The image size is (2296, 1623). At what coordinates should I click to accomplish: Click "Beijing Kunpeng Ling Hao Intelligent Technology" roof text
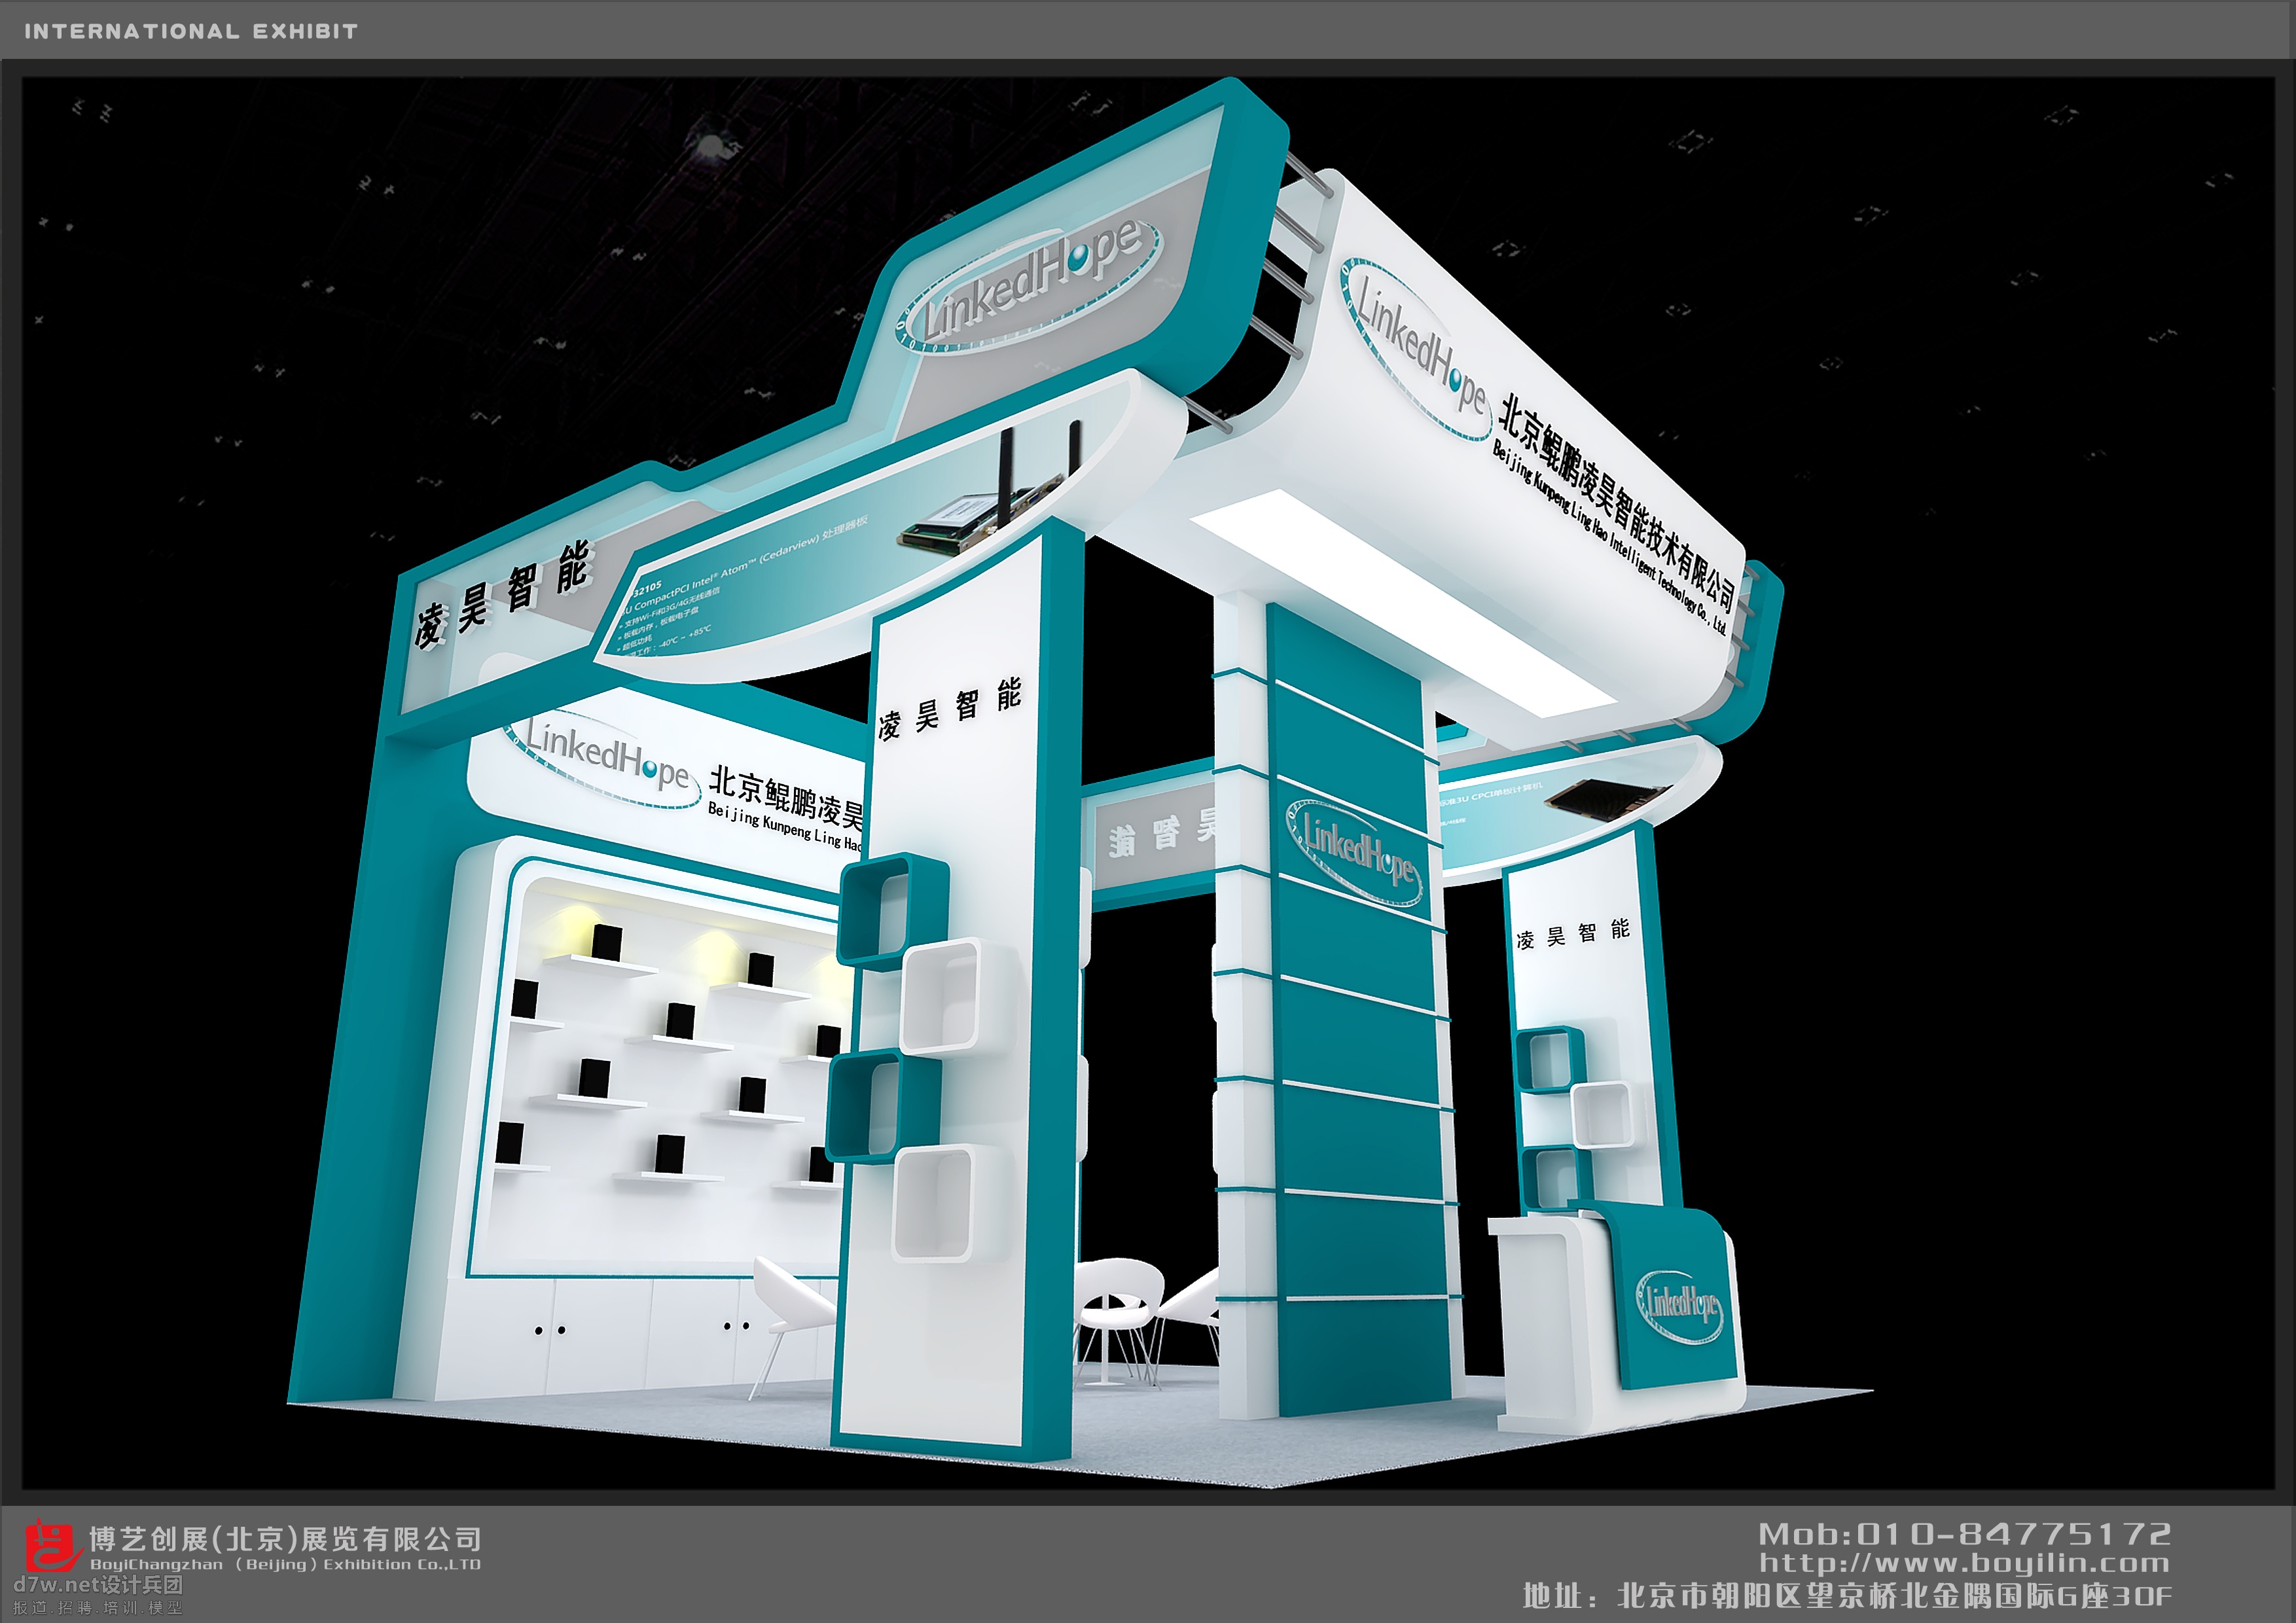[x=1609, y=538]
